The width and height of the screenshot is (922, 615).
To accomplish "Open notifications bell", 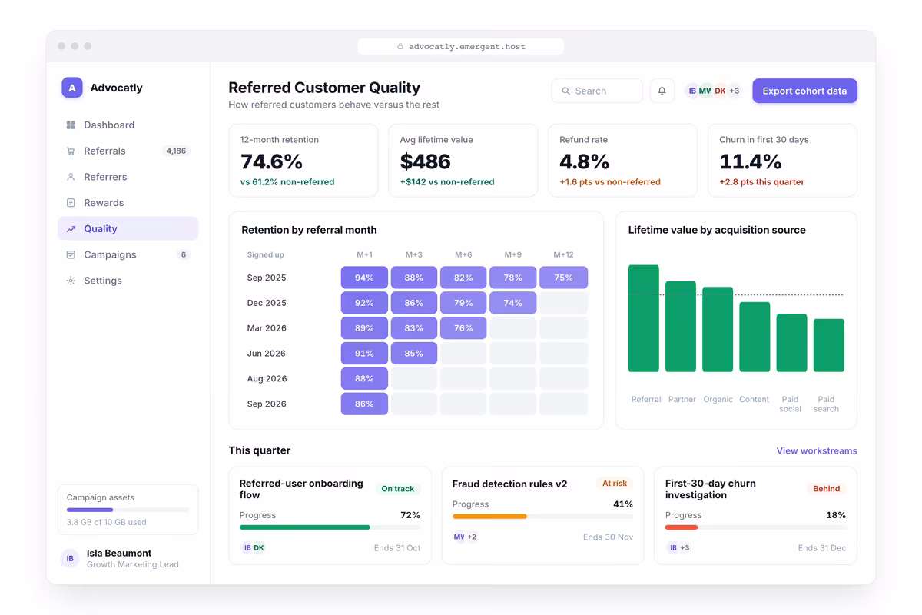I will (662, 91).
